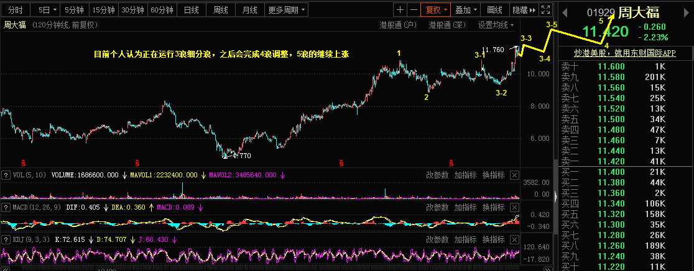Screen dimensions: 694x271
Task: Click the 画线 drawing tool button
Action: tap(494, 10)
